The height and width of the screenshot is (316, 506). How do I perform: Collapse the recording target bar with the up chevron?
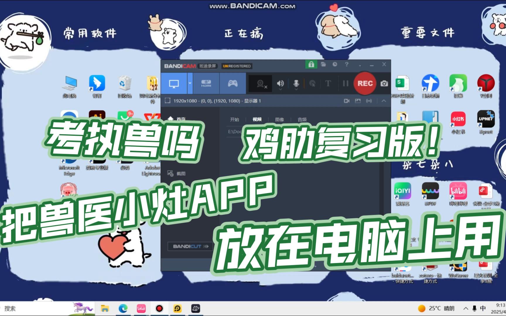click(x=383, y=101)
